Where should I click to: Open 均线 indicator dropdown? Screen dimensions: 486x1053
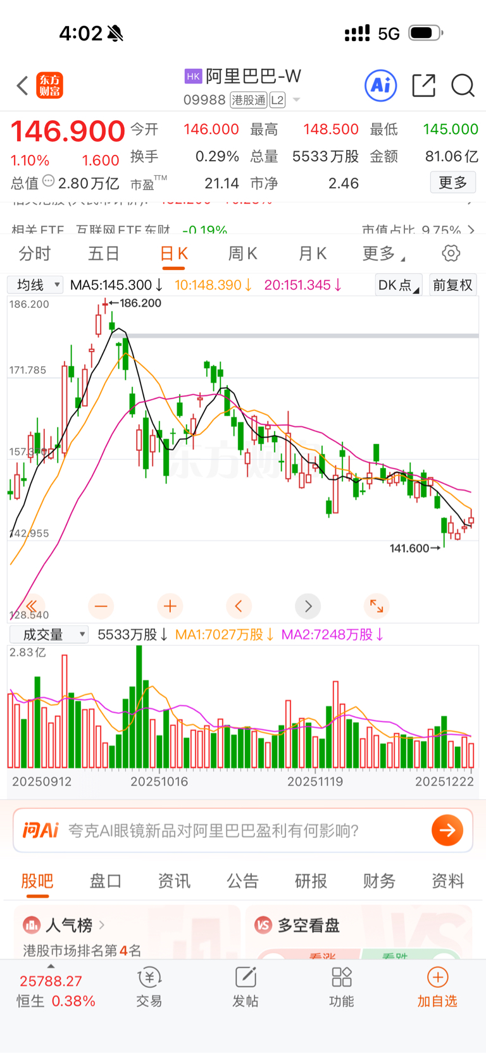pos(35,285)
